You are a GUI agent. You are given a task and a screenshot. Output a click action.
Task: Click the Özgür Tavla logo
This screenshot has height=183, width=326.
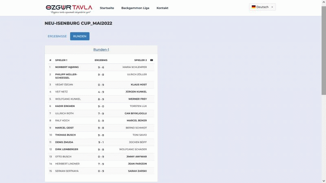click(69, 8)
